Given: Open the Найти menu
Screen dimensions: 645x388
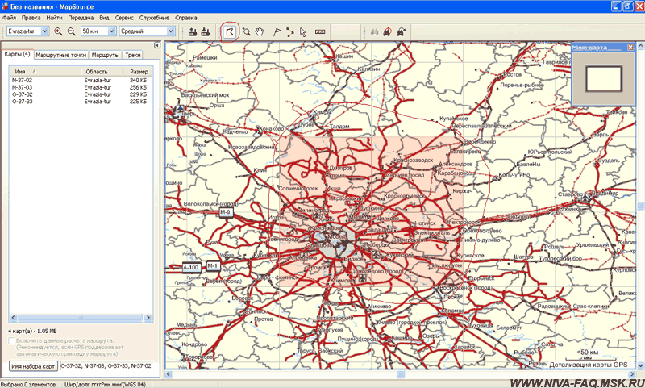Looking at the screenshot, I should pos(54,18).
